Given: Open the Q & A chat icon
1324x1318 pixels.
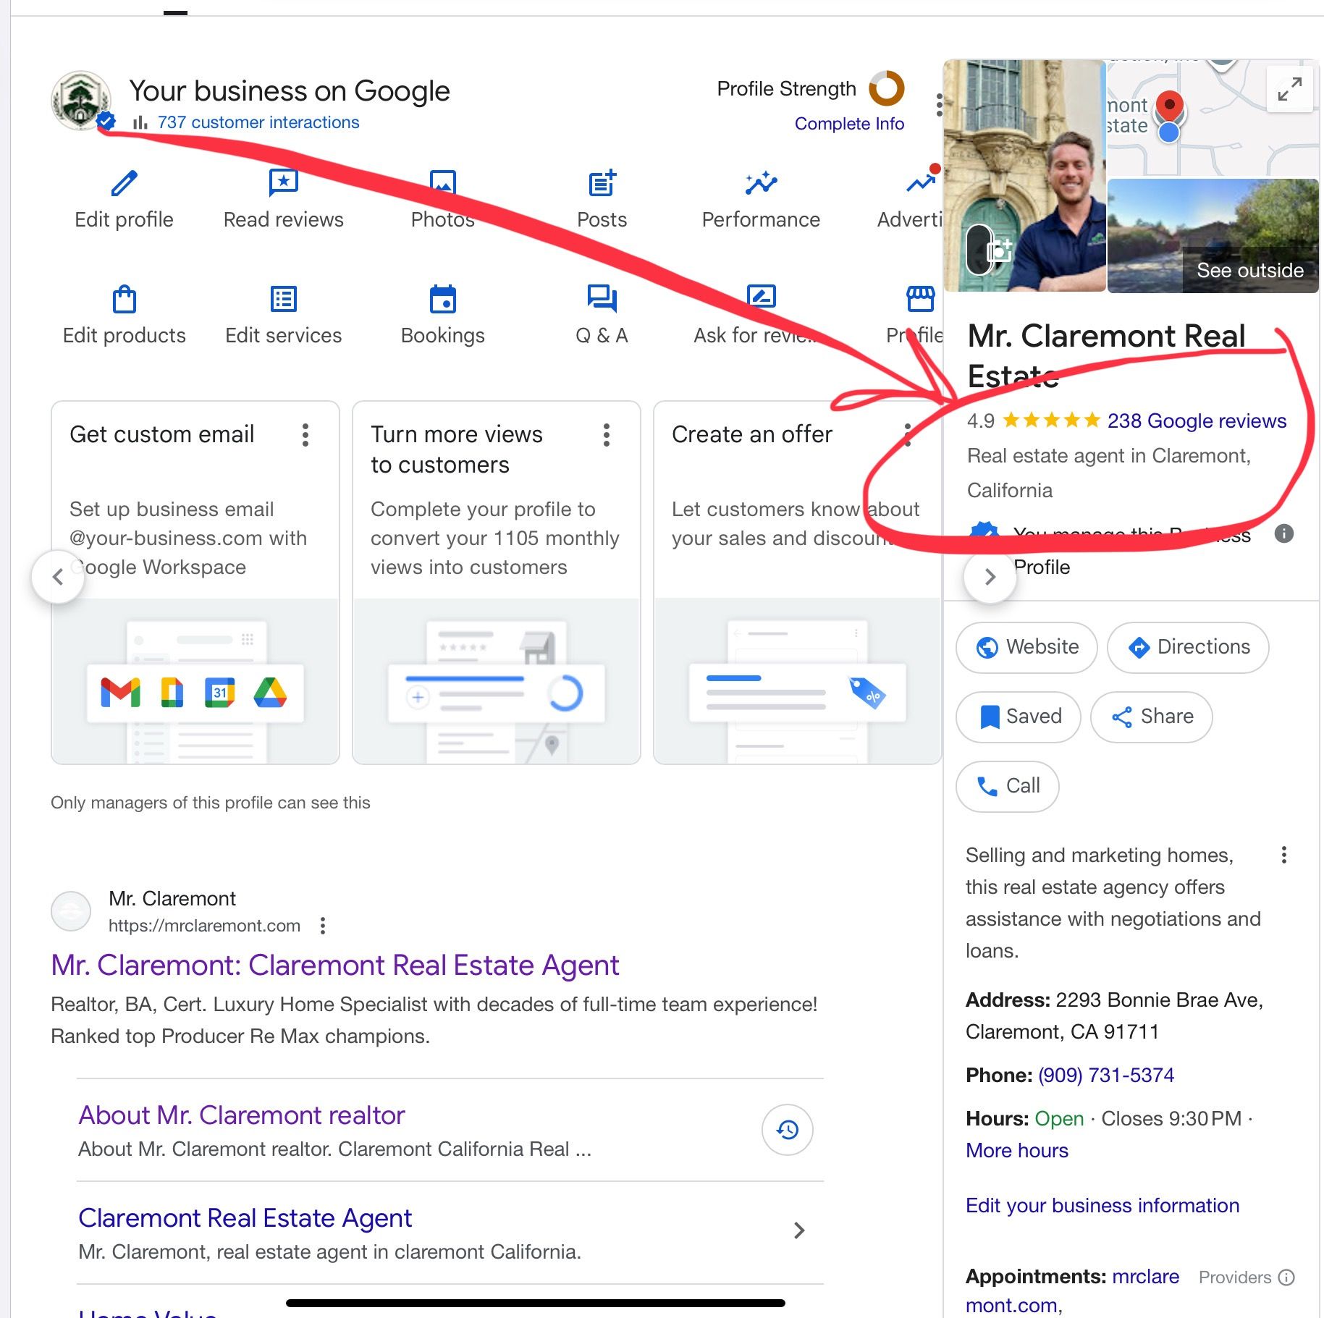Looking at the screenshot, I should click(602, 297).
